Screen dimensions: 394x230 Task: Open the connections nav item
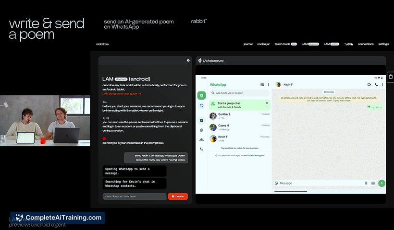tap(366, 44)
